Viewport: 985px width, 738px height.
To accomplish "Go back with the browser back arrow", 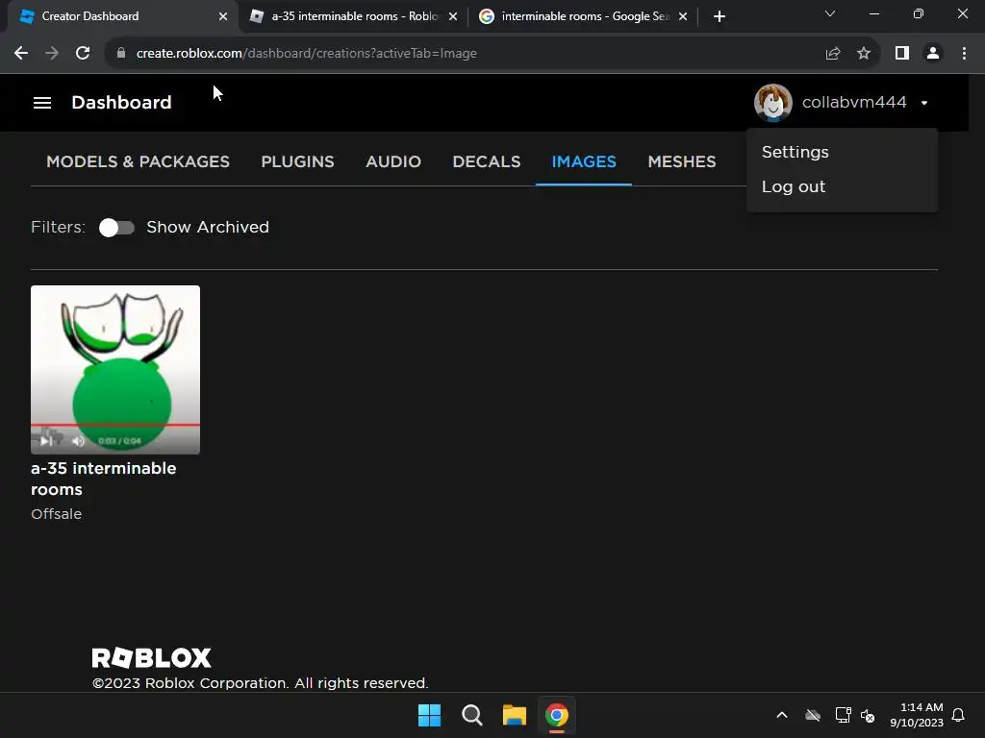I will click(x=21, y=54).
